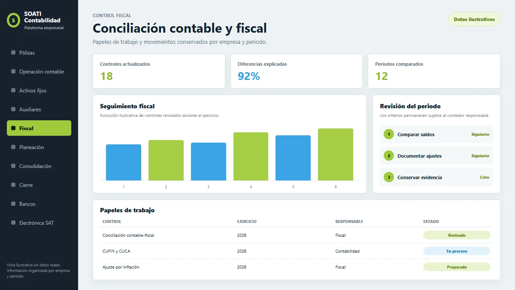515x290 pixels.
Task: Click the Preparado status pill
Action: click(x=457, y=267)
